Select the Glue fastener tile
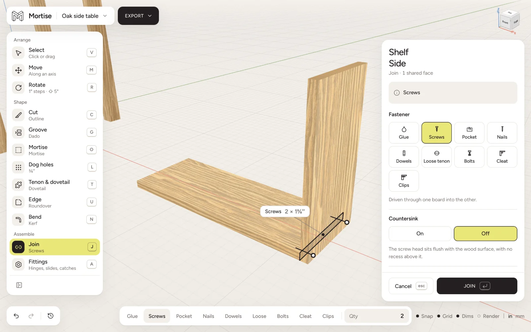531x332 pixels. 404,133
